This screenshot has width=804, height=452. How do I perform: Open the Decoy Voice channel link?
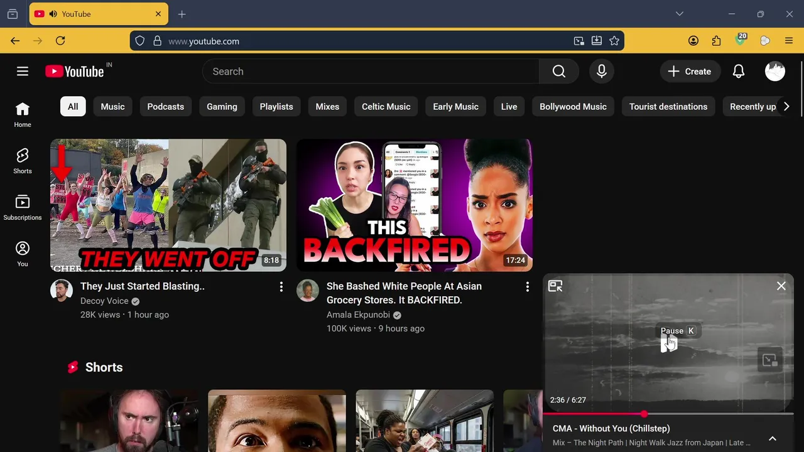pos(104,301)
